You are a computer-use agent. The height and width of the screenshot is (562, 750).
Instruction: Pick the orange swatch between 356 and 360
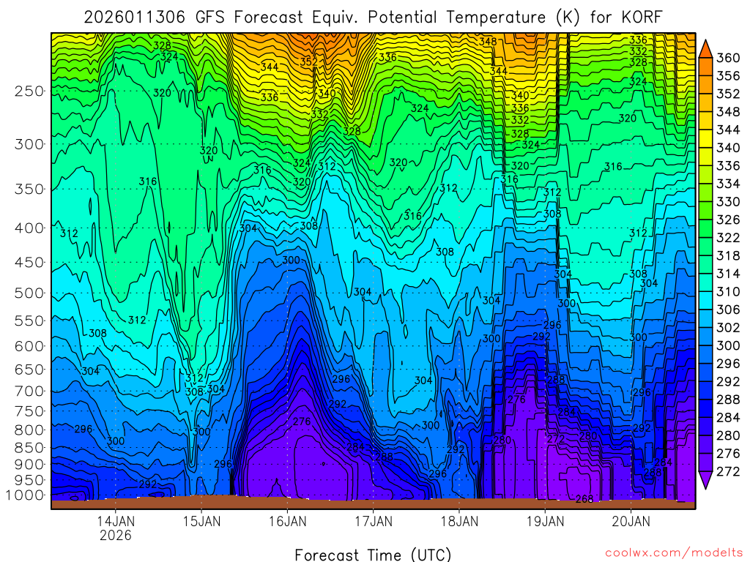coord(705,67)
